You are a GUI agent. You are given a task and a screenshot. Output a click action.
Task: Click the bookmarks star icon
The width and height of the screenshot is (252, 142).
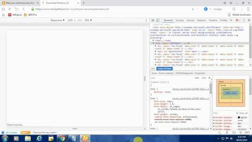[x=4, y=15]
